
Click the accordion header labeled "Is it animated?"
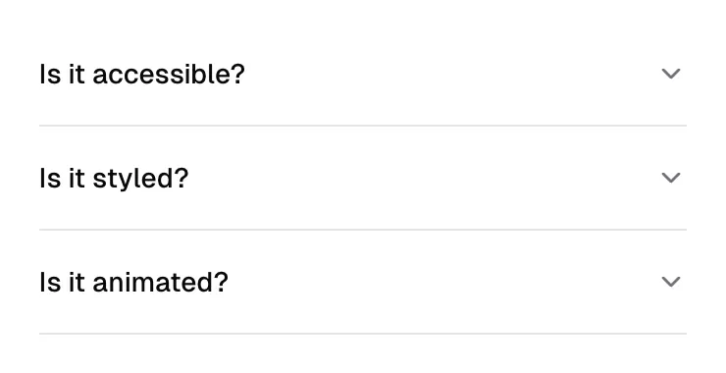click(x=363, y=282)
